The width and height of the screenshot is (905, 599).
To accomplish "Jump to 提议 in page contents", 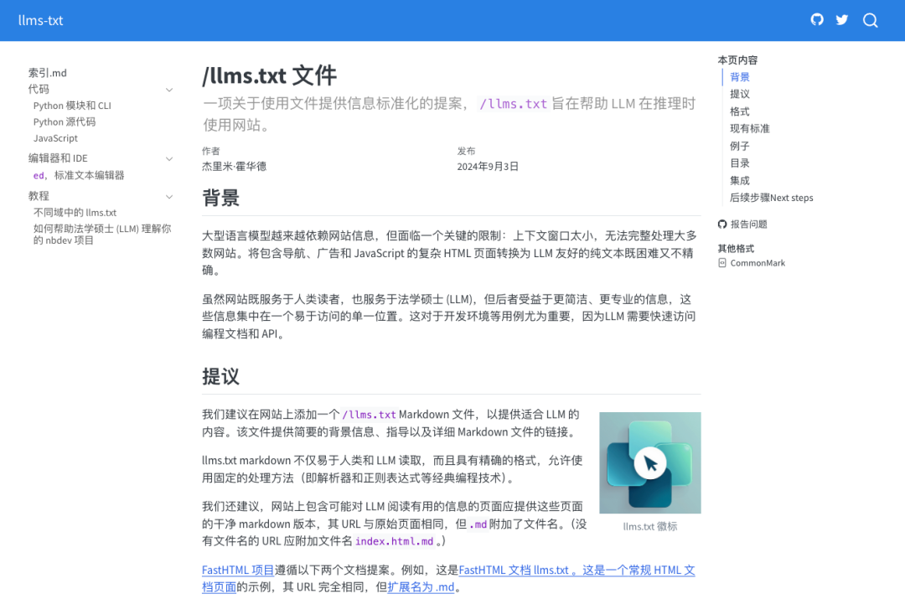I will pos(739,94).
